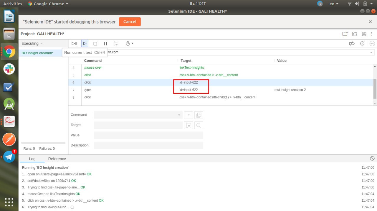Open the Command field dropdown arrow
377x211 pixels.
pyautogui.click(x=179, y=115)
